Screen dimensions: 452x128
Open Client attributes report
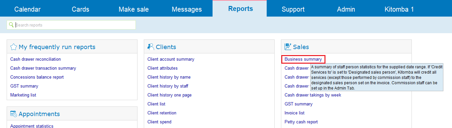(162, 68)
